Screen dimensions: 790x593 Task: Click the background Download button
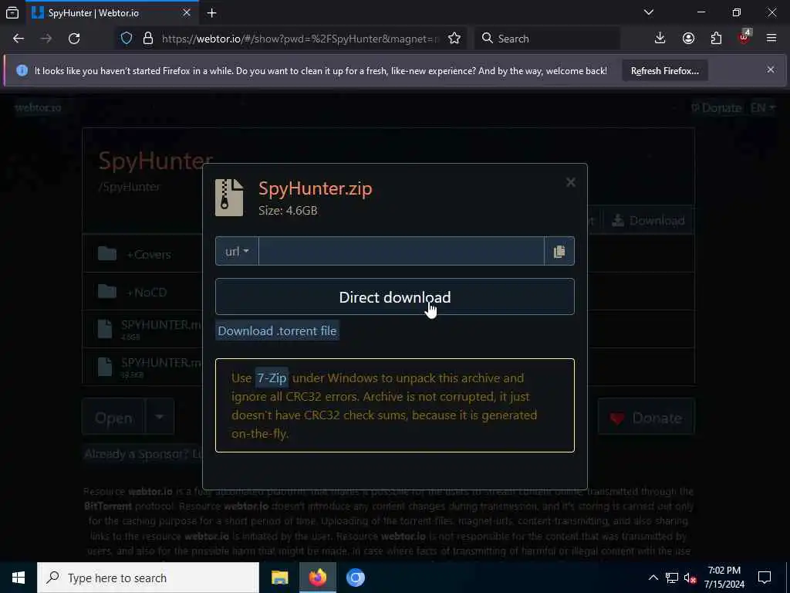click(x=648, y=220)
